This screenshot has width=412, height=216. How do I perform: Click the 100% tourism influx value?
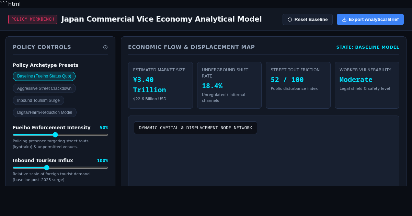tap(102, 160)
